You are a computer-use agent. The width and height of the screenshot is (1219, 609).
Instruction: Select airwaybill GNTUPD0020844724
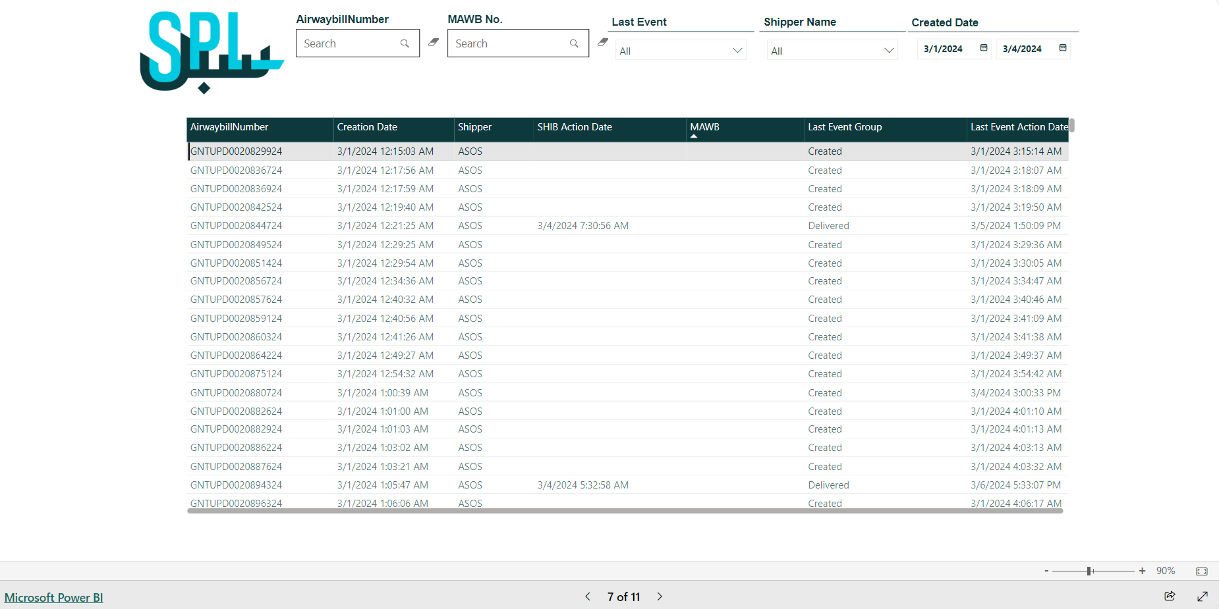(236, 225)
